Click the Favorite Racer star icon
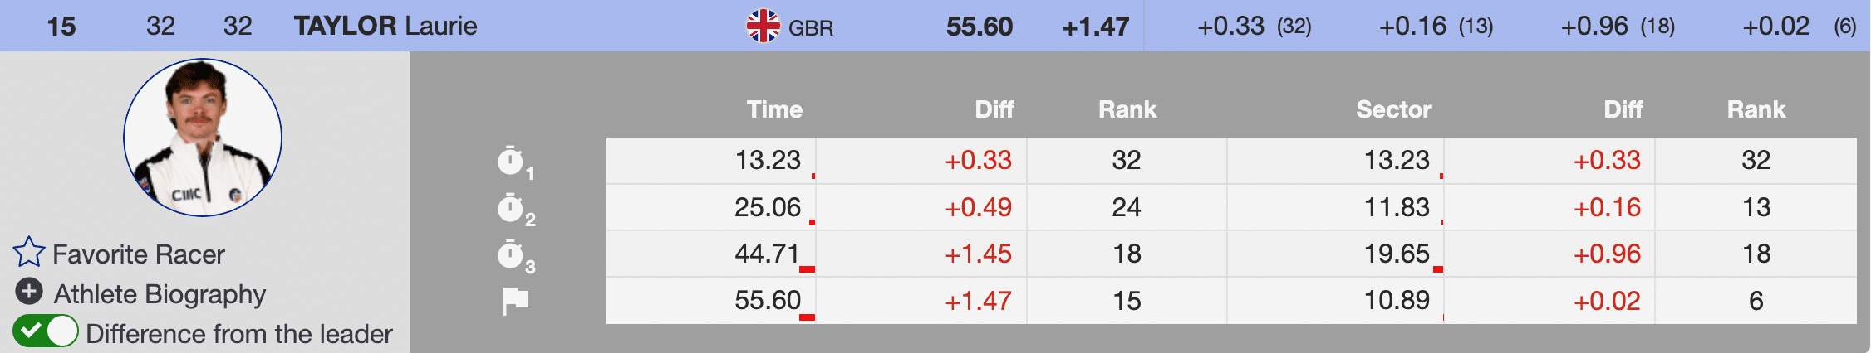This screenshot has height=353, width=1871. (x=29, y=253)
